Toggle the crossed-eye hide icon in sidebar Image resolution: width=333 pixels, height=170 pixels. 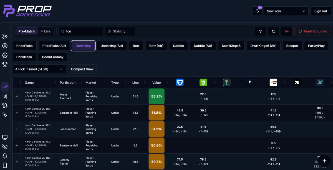pyautogui.click(x=5, y=146)
